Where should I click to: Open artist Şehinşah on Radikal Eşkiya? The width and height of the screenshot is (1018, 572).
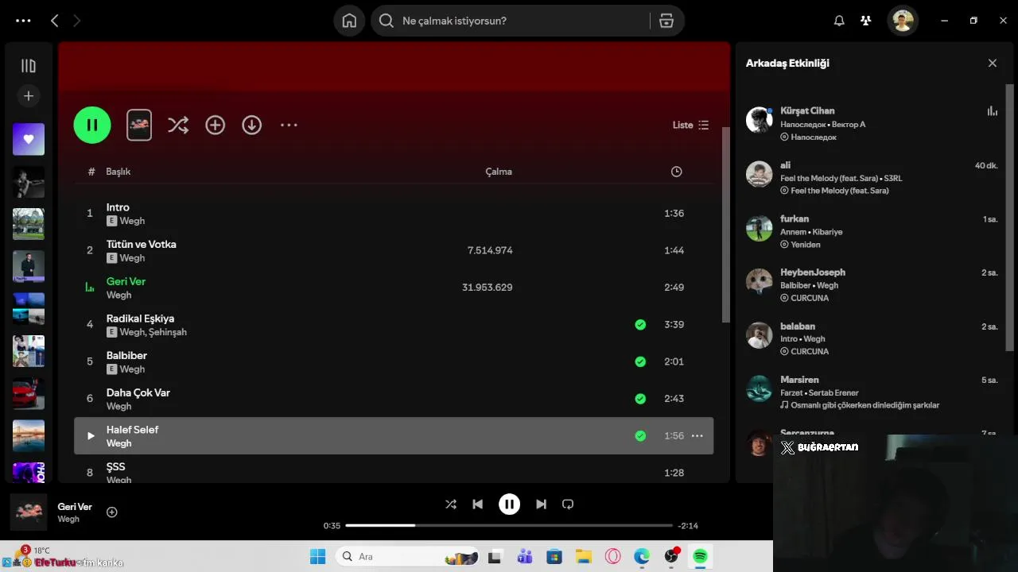click(168, 332)
